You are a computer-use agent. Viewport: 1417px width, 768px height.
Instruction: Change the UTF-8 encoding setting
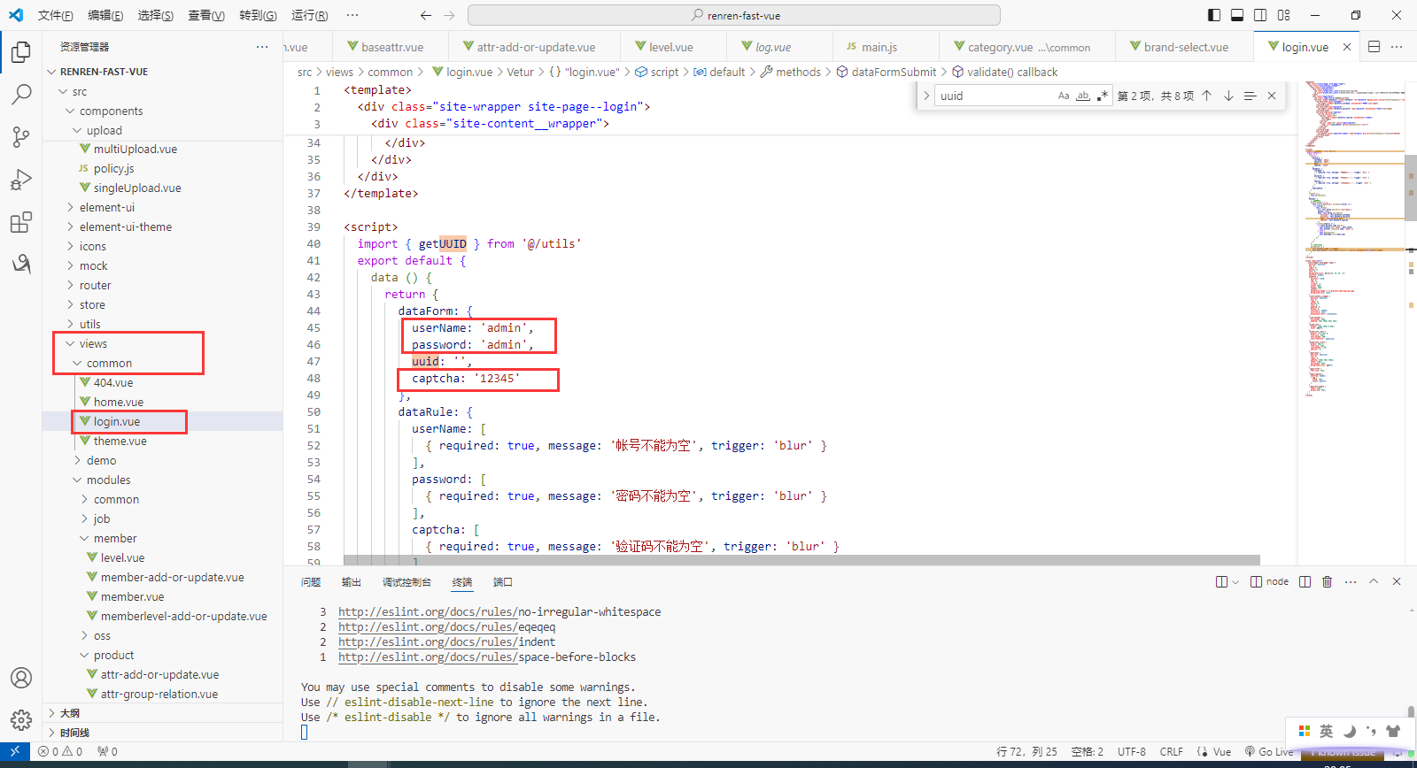[1132, 751]
